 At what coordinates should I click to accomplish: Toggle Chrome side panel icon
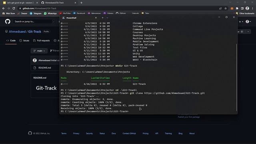(x=242, y=8)
